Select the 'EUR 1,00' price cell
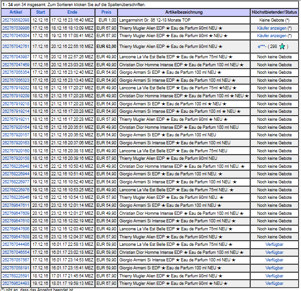The height and width of the screenshot is (291, 301). click(x=107, y=20)
